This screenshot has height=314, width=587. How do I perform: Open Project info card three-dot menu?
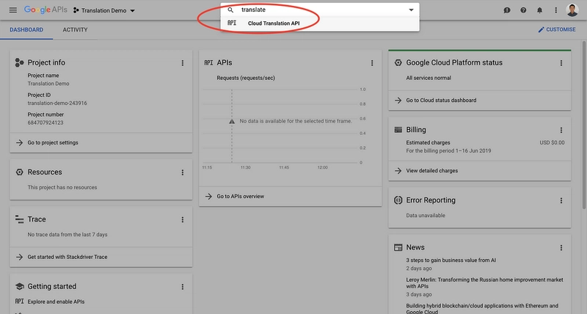pyautogui.click(x=183, y=63)
